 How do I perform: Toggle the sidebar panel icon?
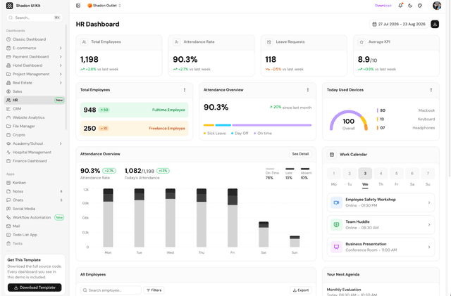[x=78, y=6]
